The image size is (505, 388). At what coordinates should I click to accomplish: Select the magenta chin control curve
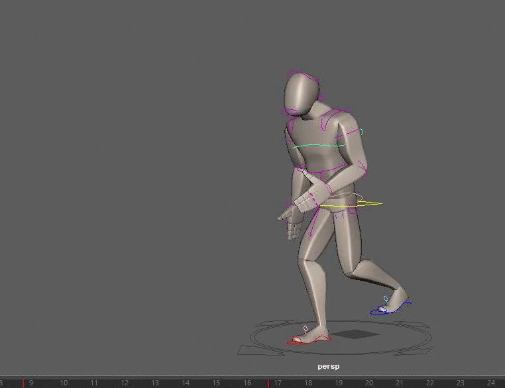coord(290,112)
